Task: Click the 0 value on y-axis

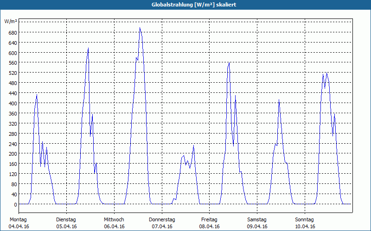Action: (15, 205)
